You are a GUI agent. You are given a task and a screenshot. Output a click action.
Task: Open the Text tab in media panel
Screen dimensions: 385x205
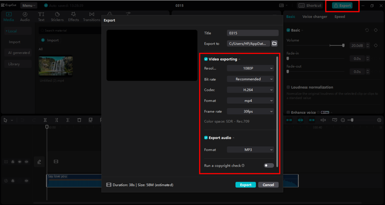[x=41, y=17]
